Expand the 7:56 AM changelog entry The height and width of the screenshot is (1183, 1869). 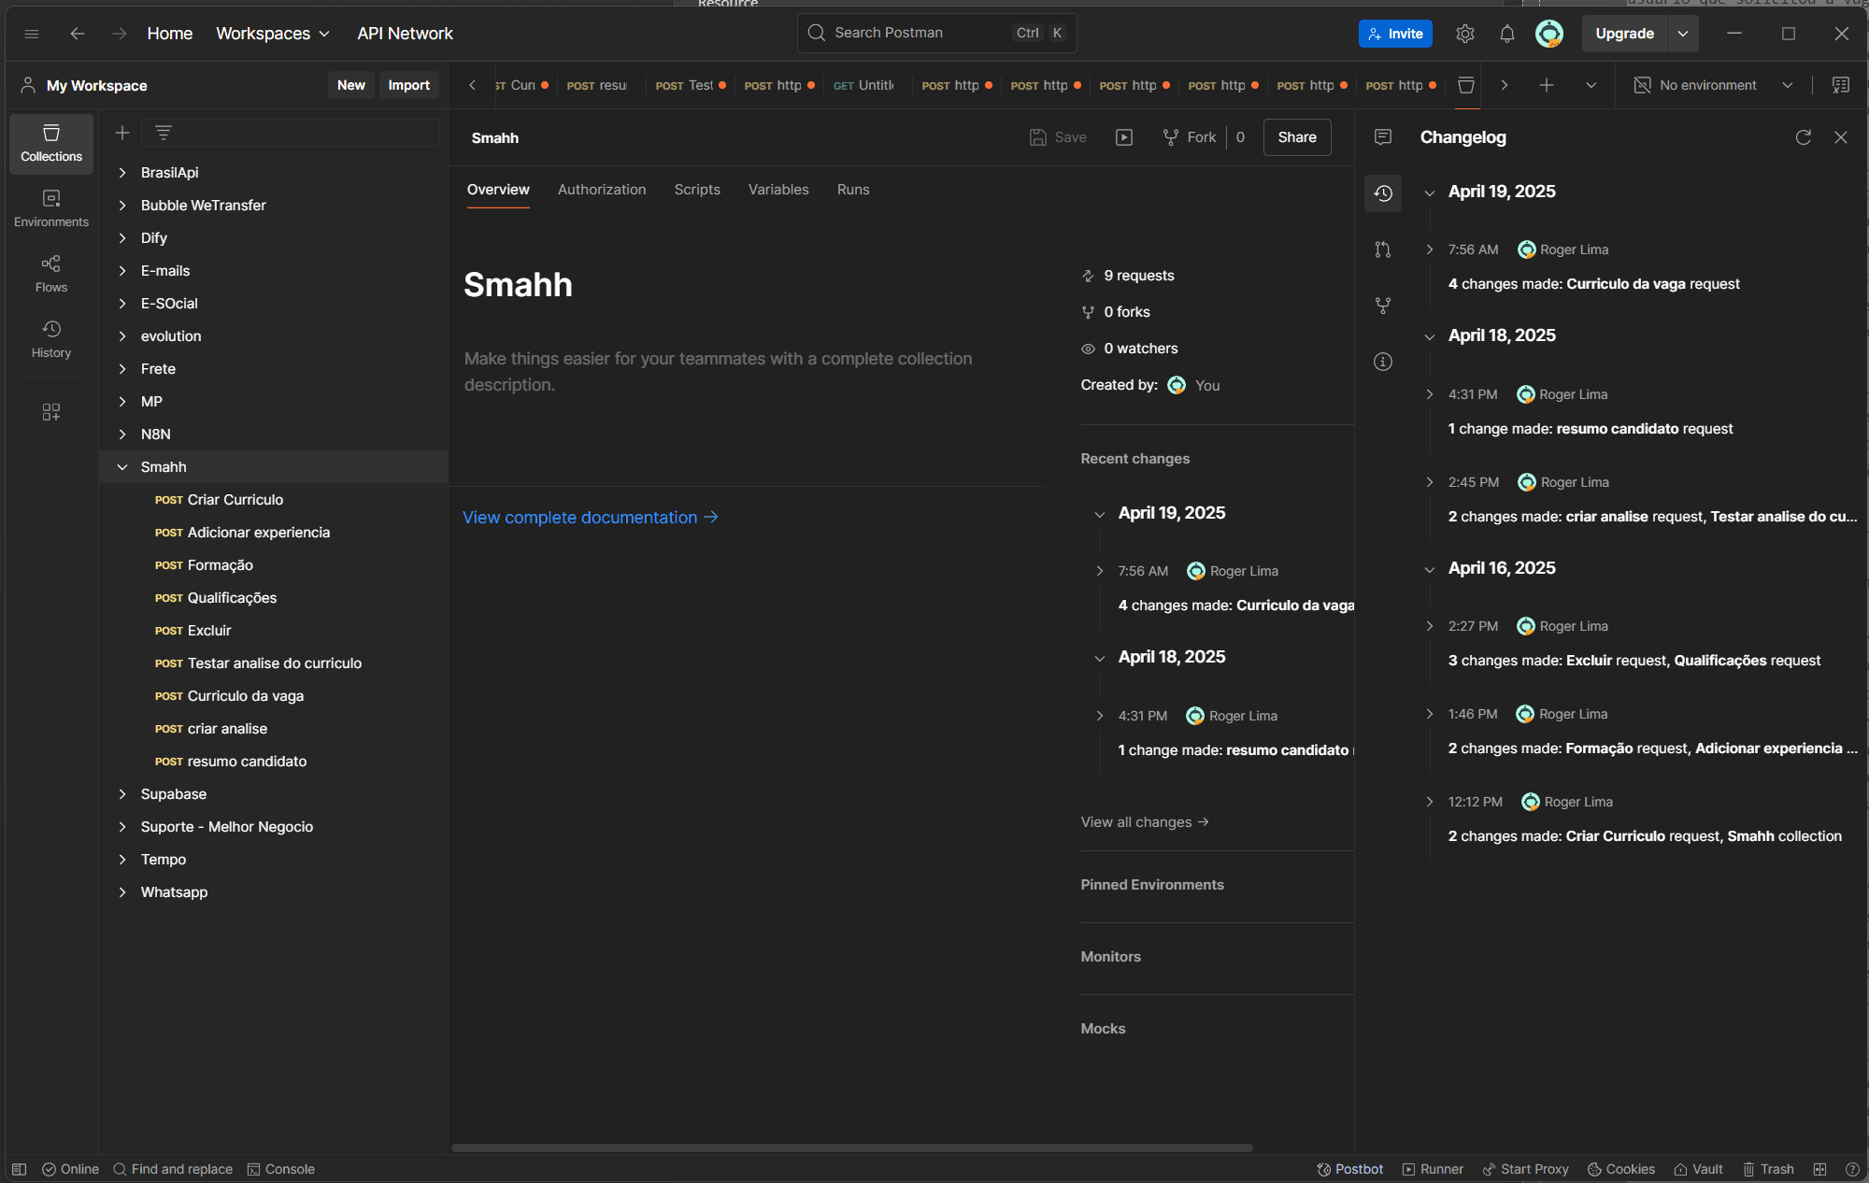1430,249
